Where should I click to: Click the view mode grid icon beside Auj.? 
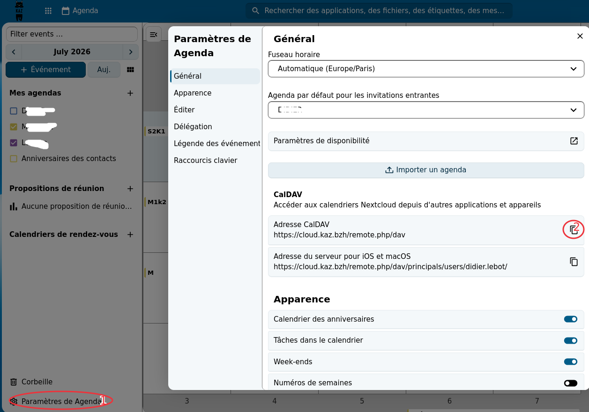coord(130,70)
